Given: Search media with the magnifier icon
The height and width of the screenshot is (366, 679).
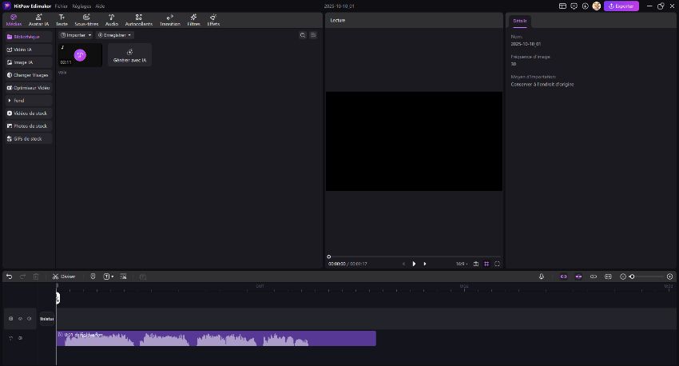Looking at the screenshot, I should point(303,35).
